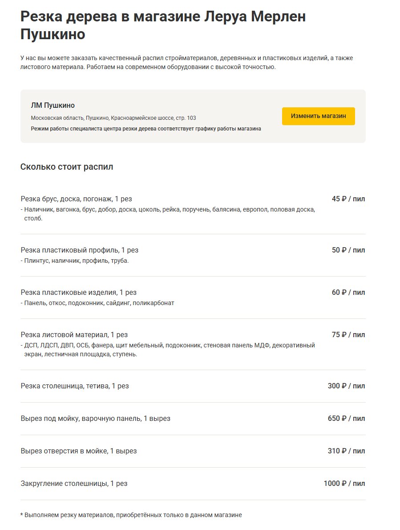Click the 50 ₽ / пил price
The width and height of the screenshot is (400, 530).
[348, 250]
